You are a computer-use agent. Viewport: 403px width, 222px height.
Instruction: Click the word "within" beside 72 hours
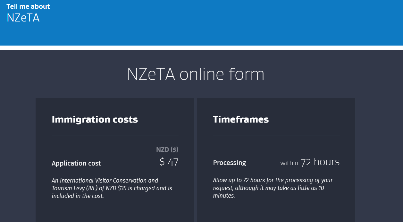click(x=289, y=163)
